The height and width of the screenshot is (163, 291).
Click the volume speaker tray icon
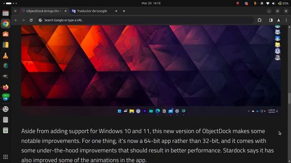274,3
